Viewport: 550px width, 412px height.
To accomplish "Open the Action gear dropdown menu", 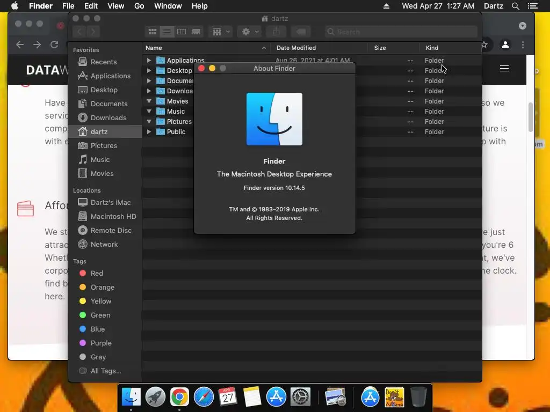I will [x=250, y=32].
